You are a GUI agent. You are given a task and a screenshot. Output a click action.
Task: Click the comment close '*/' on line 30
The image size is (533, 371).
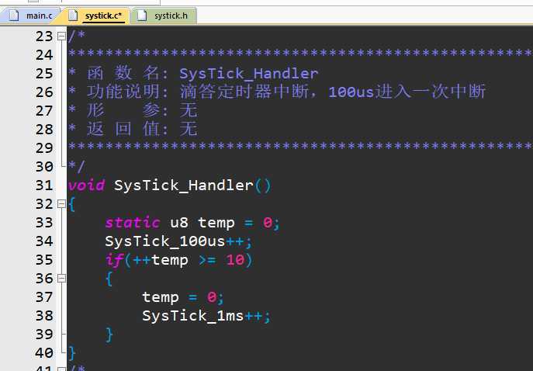tap(77, 167)
